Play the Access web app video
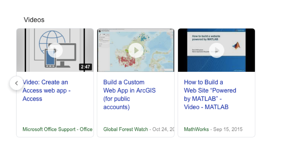The image size is (285, 148). pos(55,50)
